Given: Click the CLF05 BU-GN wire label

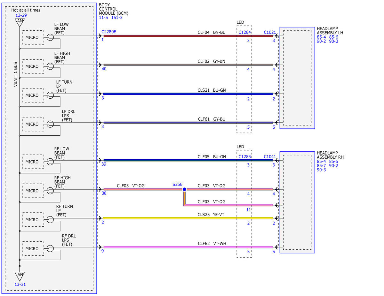Looking at the screenshot, I should click(212, 157).
